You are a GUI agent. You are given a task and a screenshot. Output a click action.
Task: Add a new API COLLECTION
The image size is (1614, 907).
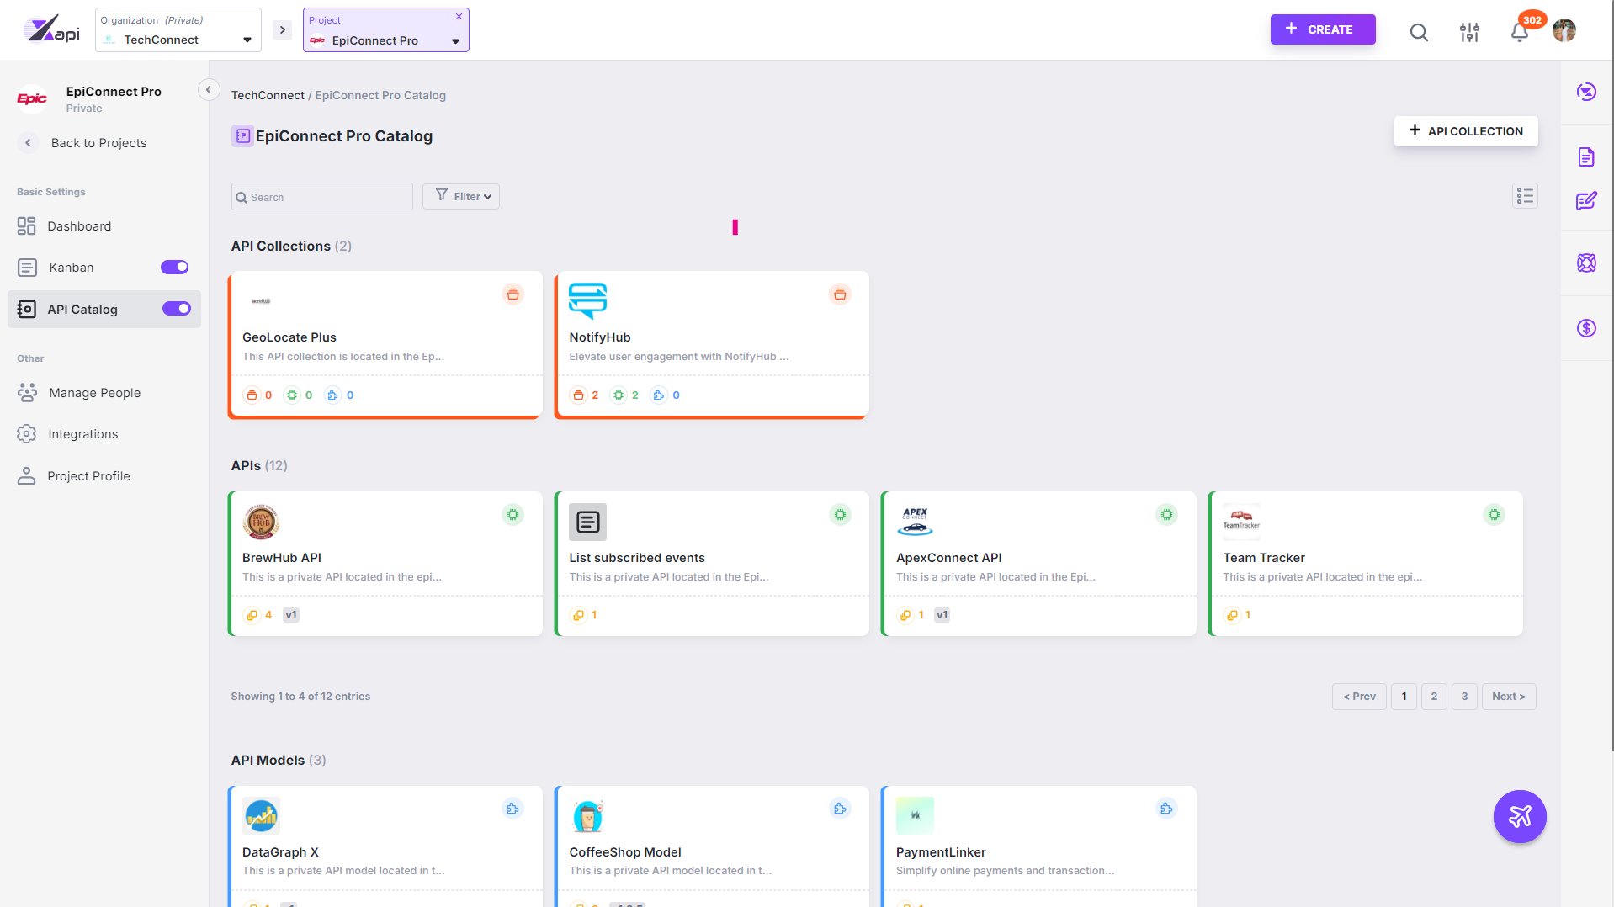point(1465,131)
